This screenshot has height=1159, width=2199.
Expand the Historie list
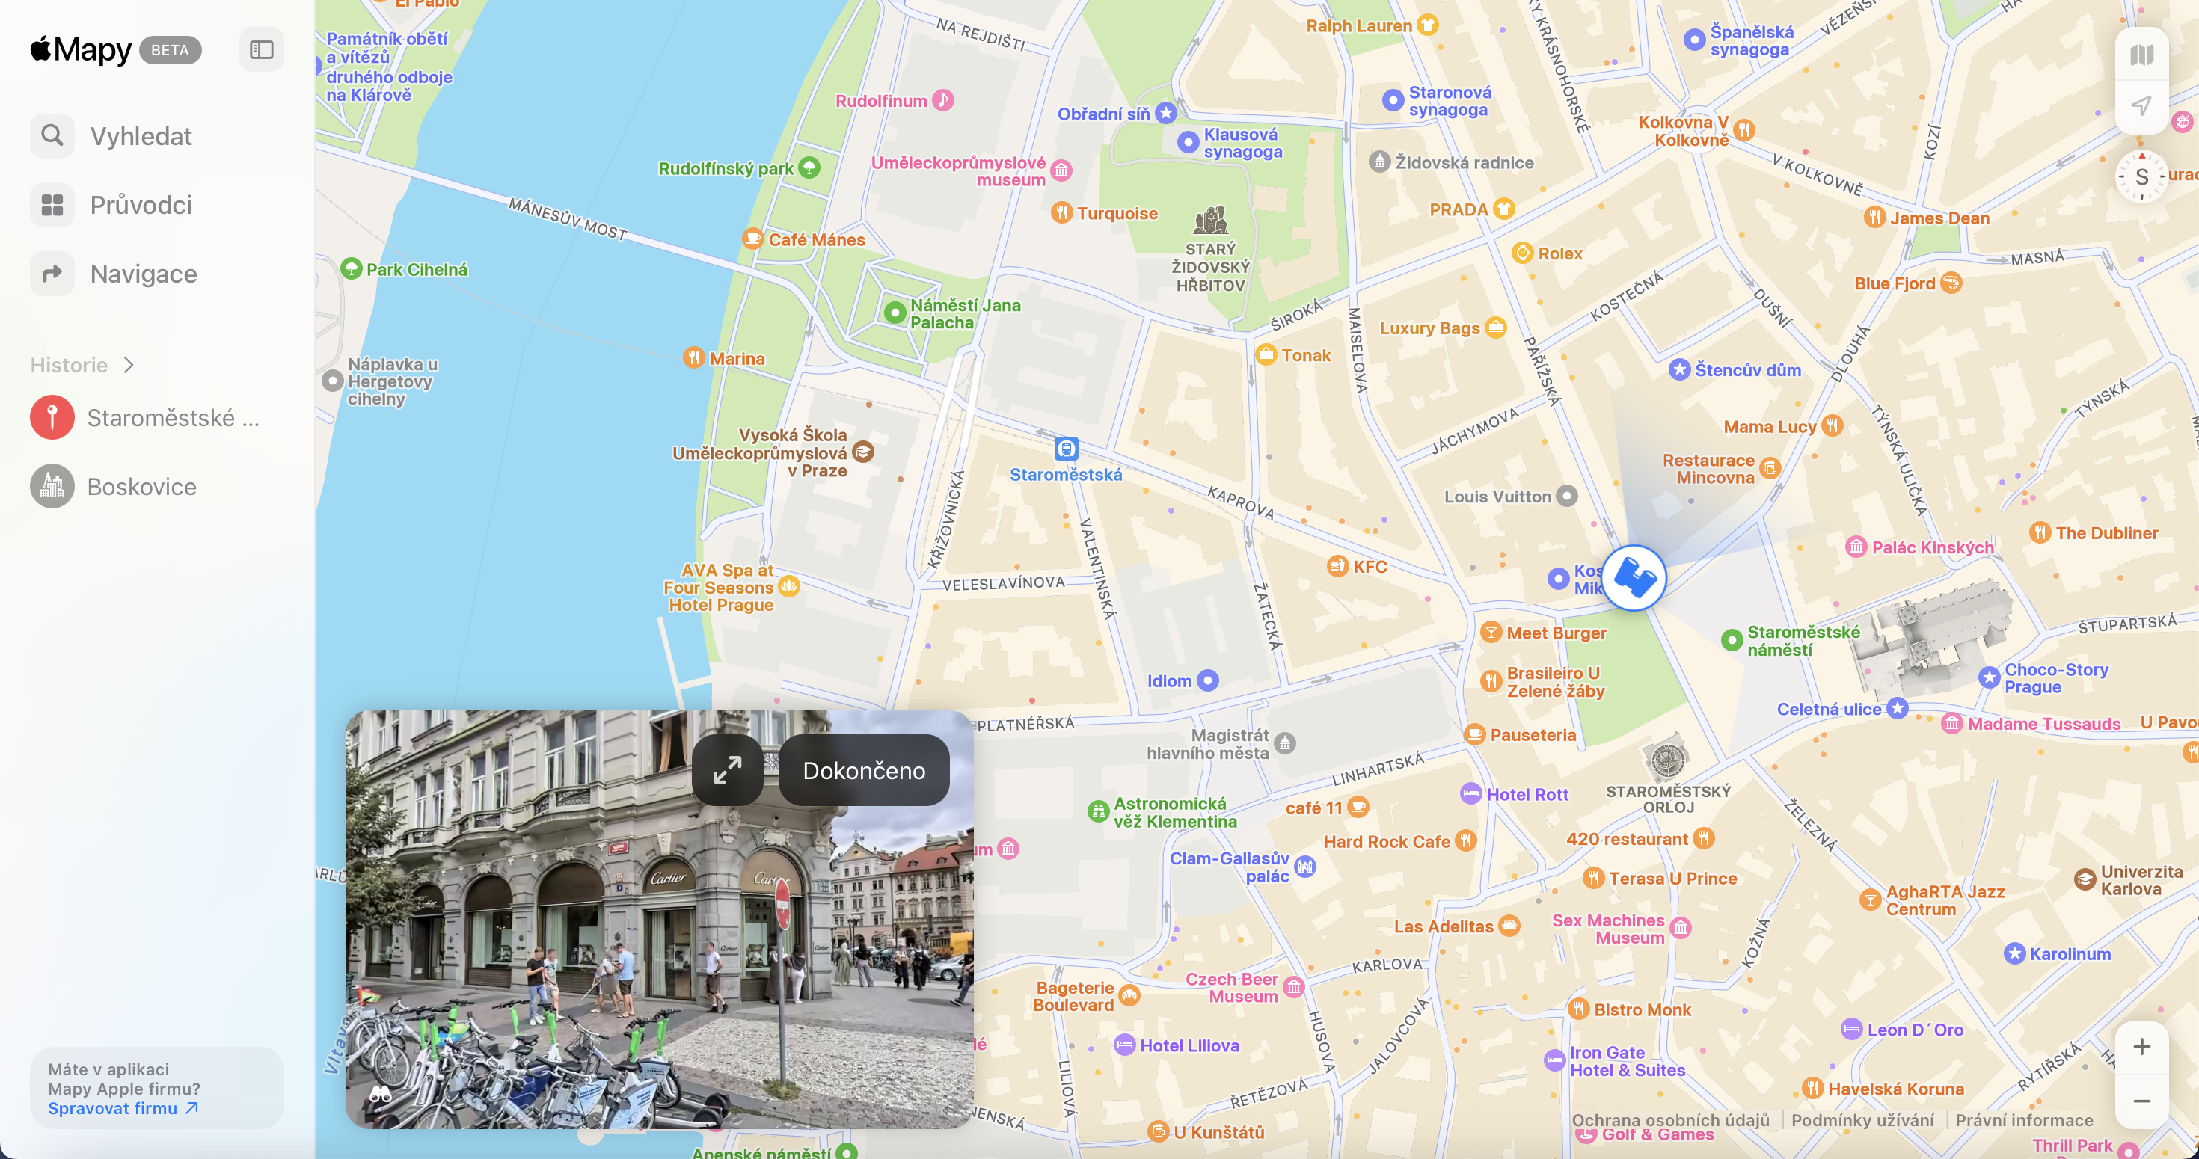tap(127, 364)
